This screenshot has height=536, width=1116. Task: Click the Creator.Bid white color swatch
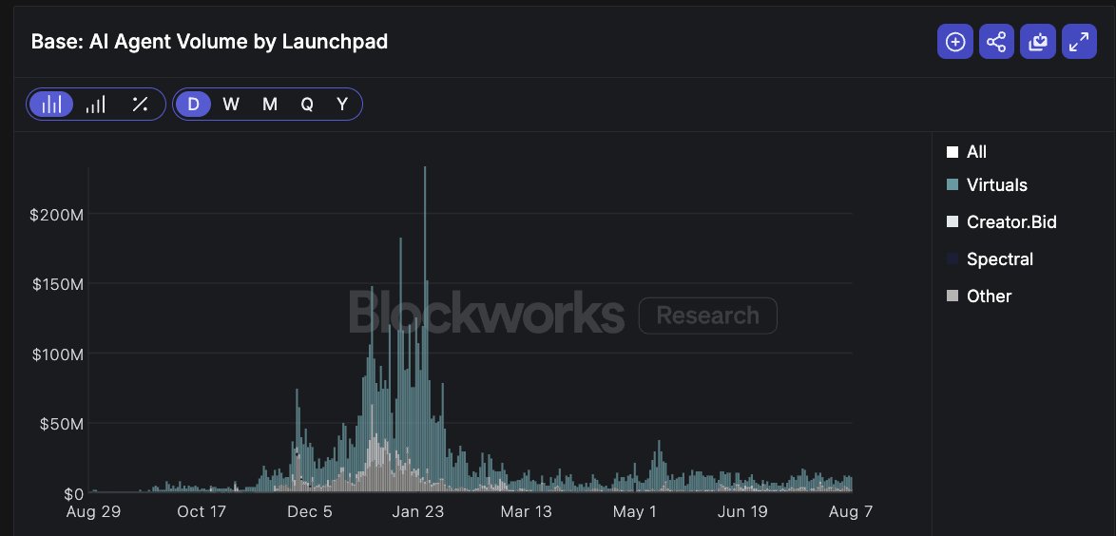[952, 222]
